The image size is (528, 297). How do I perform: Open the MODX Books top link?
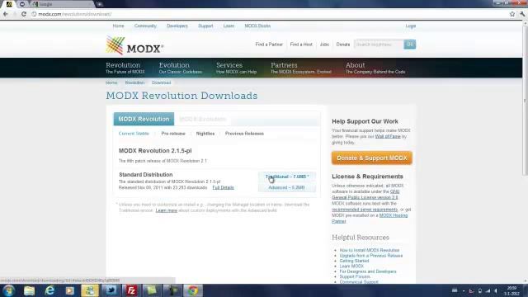[x=257, y=26]
